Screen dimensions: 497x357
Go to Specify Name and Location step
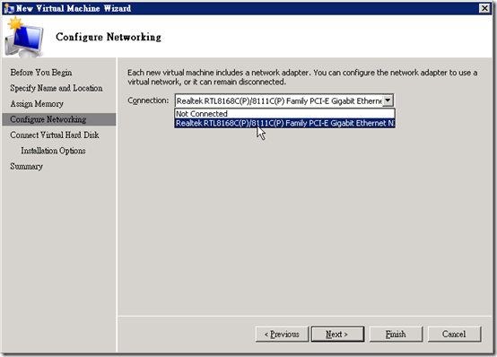point(57,88)
